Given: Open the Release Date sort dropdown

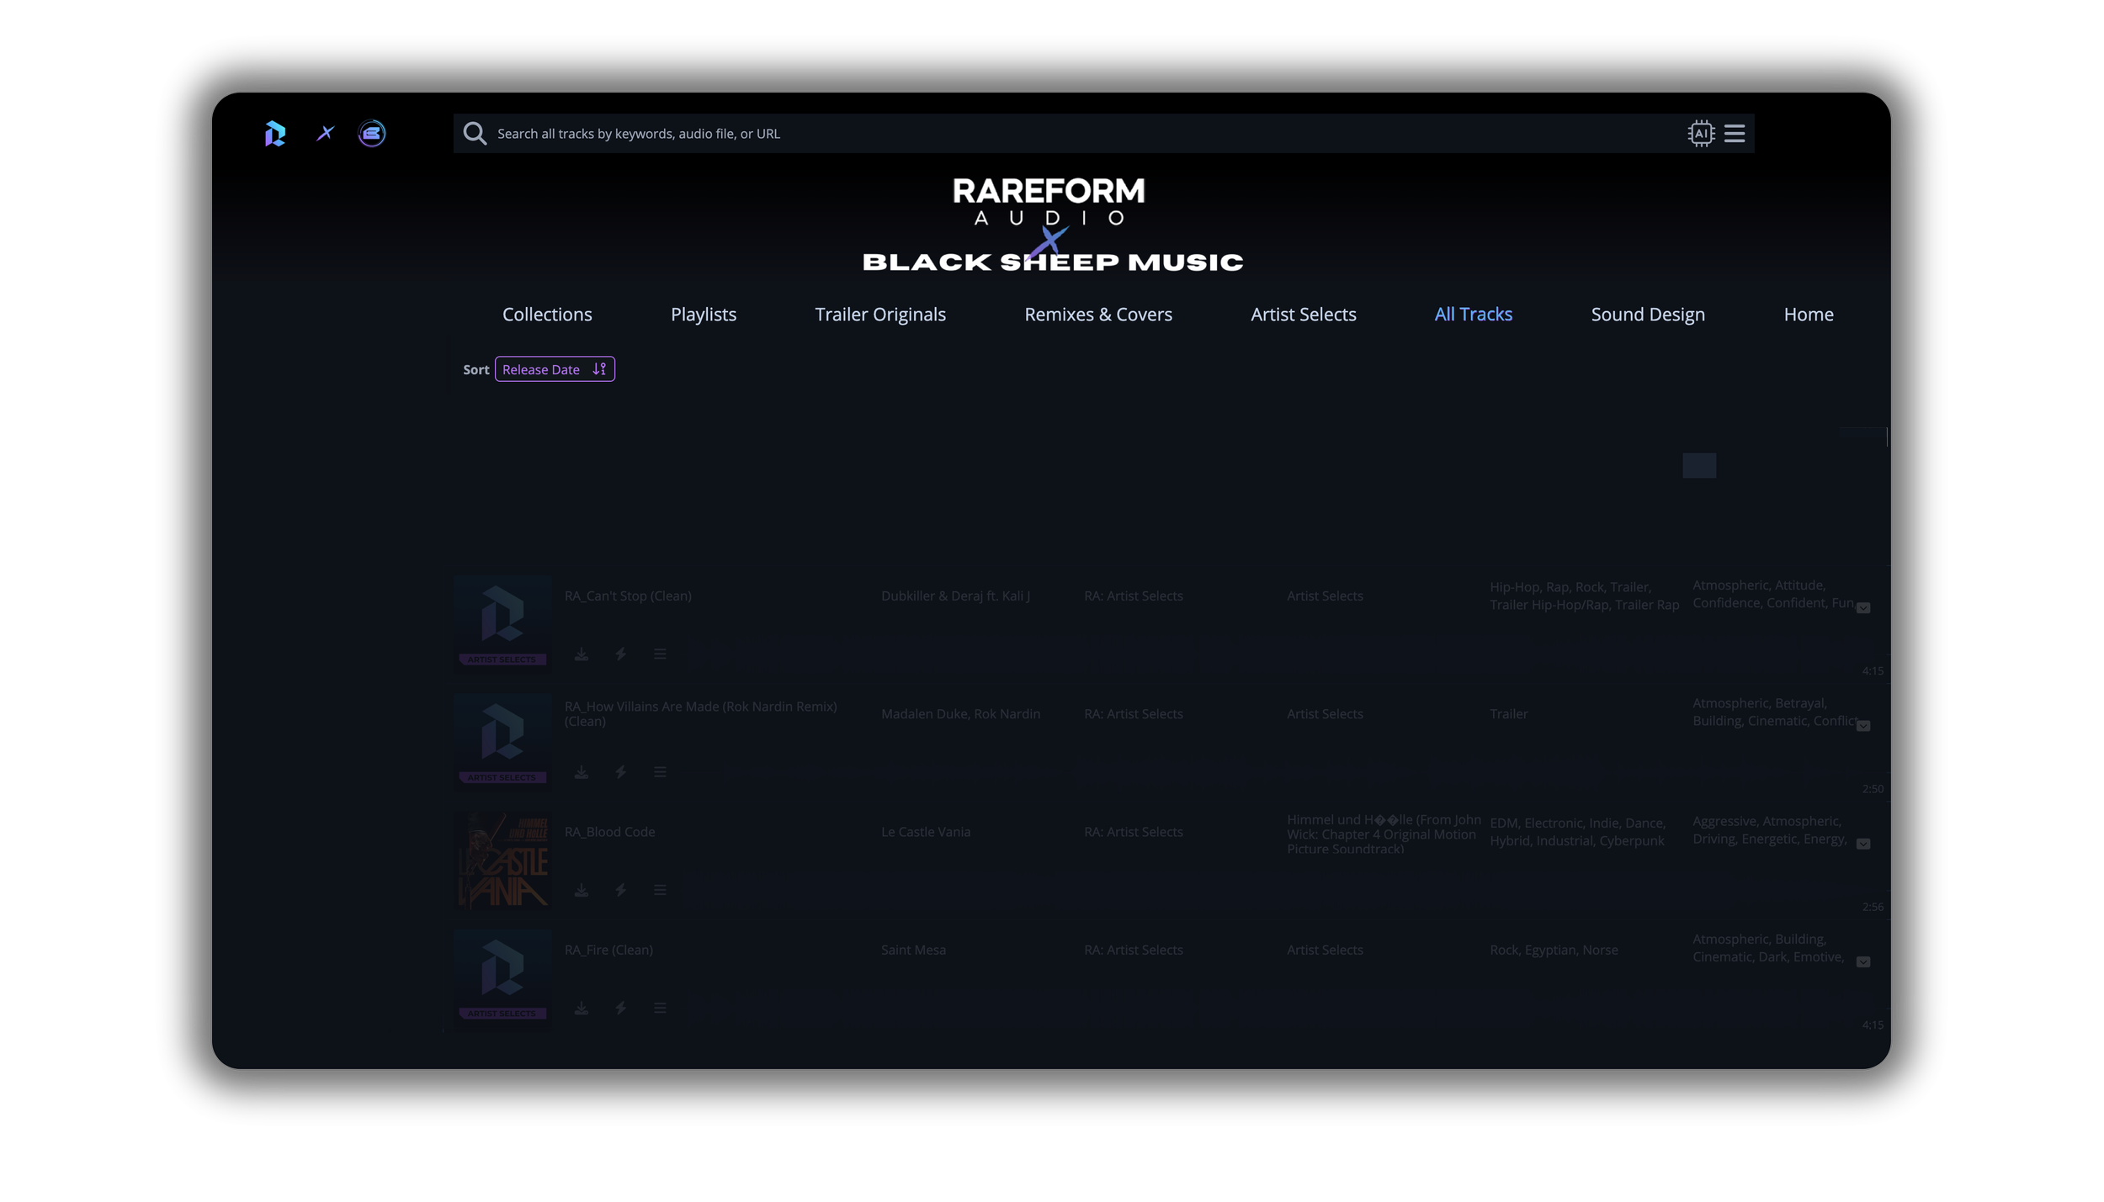Looking at the screenshot, I should (x=541, y=370).
